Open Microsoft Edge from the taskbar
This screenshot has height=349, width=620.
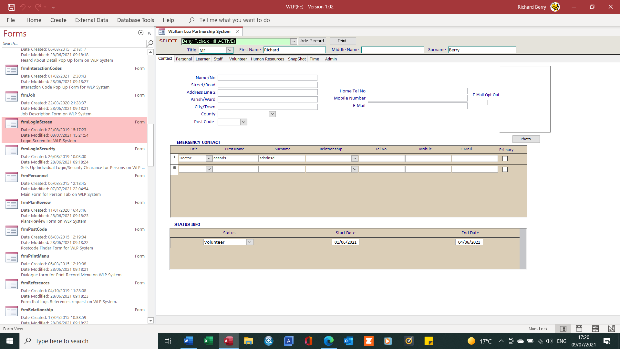tap(329, 341)
